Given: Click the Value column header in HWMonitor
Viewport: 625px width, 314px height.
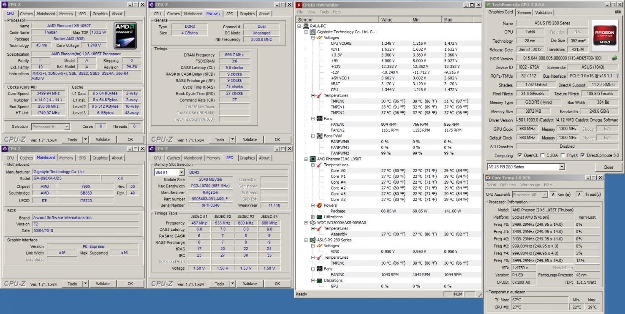Looking at the screenshot, I should [x=394, y=19].
